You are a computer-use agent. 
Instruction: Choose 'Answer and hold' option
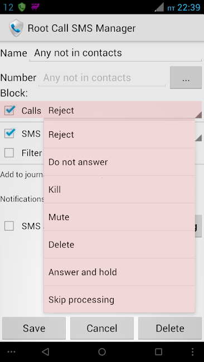click(119, 272)
